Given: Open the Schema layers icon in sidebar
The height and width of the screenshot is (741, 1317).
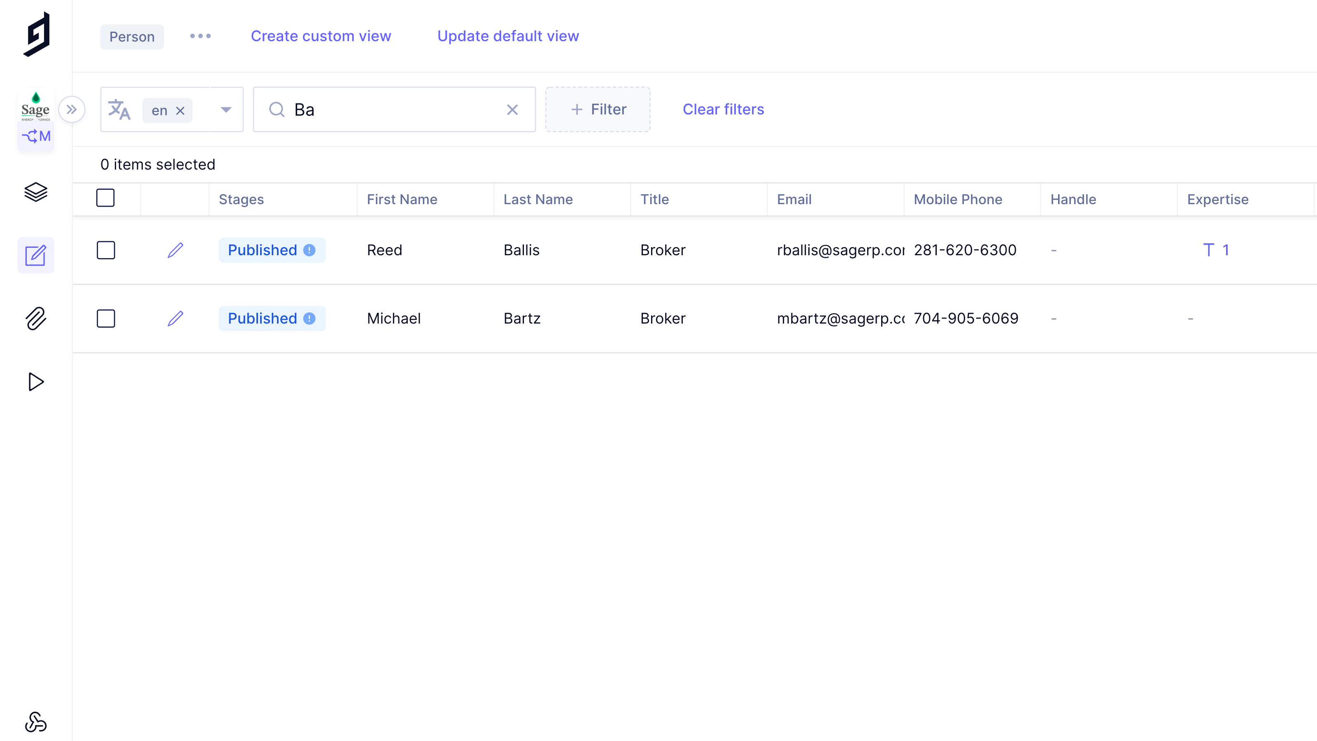Looking at the screenshot, I should 36,192.
